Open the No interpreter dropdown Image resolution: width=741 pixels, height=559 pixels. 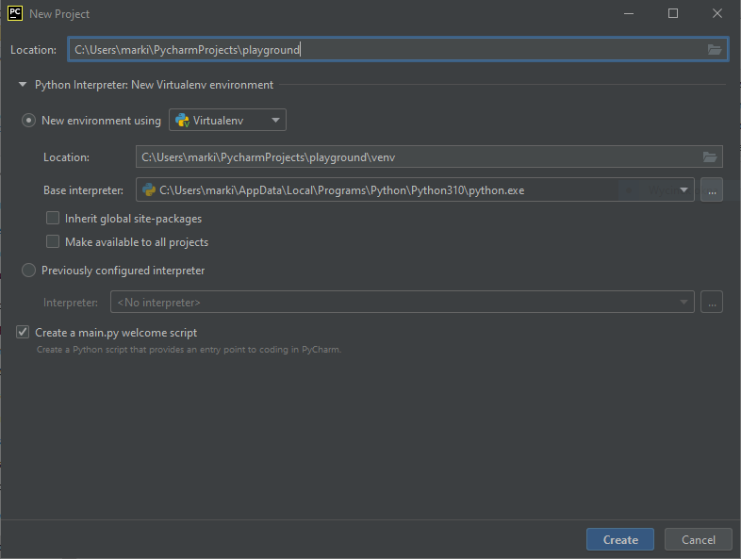click(x=403, y=303)
